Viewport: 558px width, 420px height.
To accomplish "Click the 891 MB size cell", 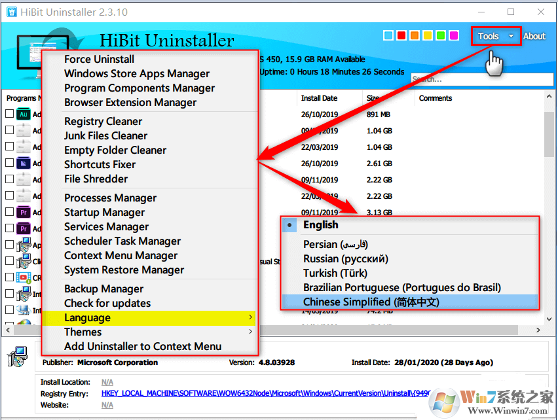I will tap(379, 114).
